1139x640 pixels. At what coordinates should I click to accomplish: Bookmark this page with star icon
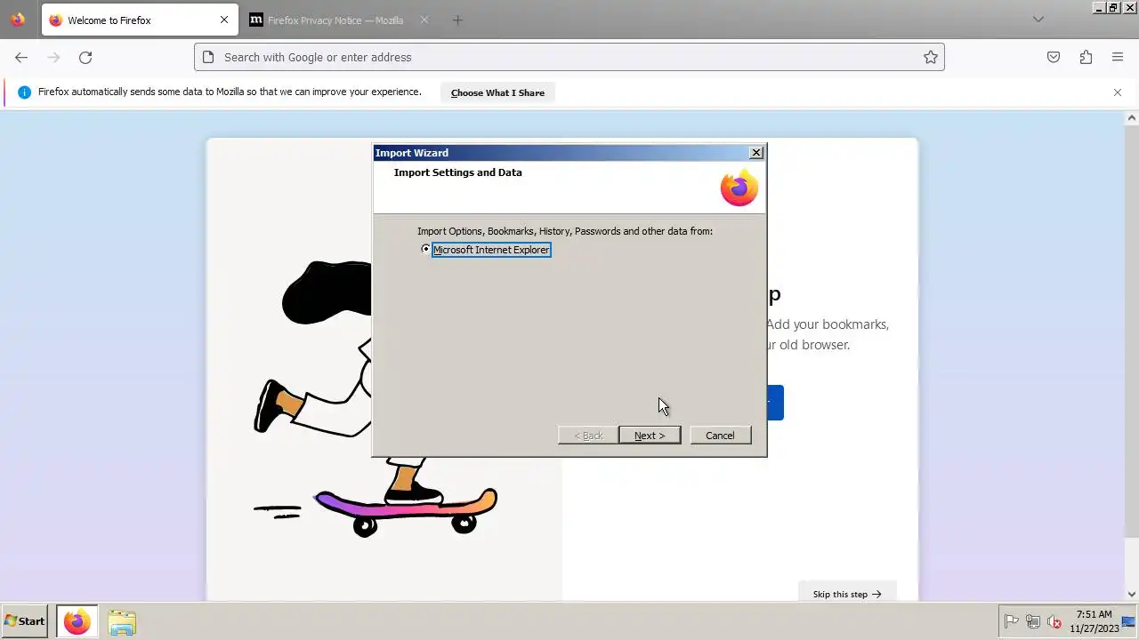931,57
